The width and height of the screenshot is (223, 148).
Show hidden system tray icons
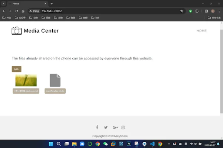tap(169, 144)
